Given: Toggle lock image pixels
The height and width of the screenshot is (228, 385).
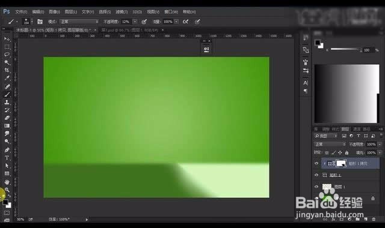Looking at the screenshot, I should point(333,152).
